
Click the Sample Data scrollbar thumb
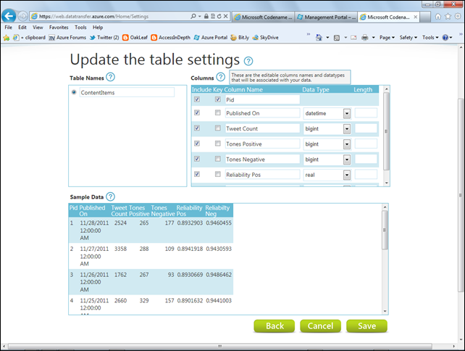(385, 230)
